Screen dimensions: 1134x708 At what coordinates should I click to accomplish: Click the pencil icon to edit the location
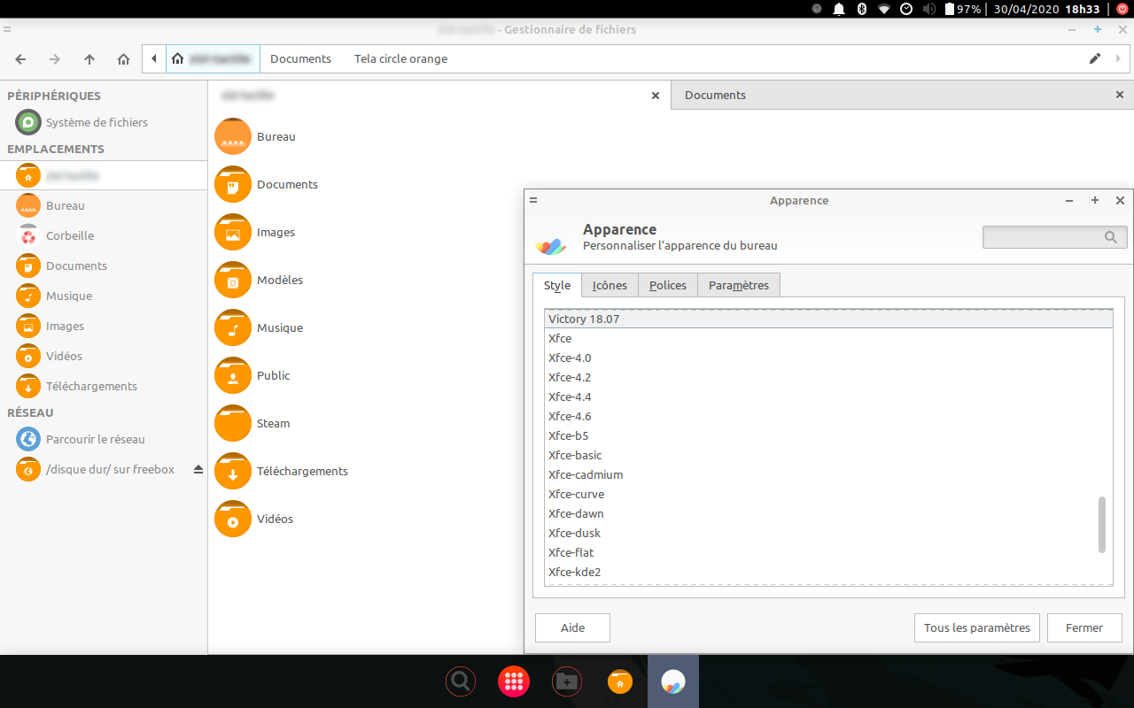click(x=1095, y=59)
